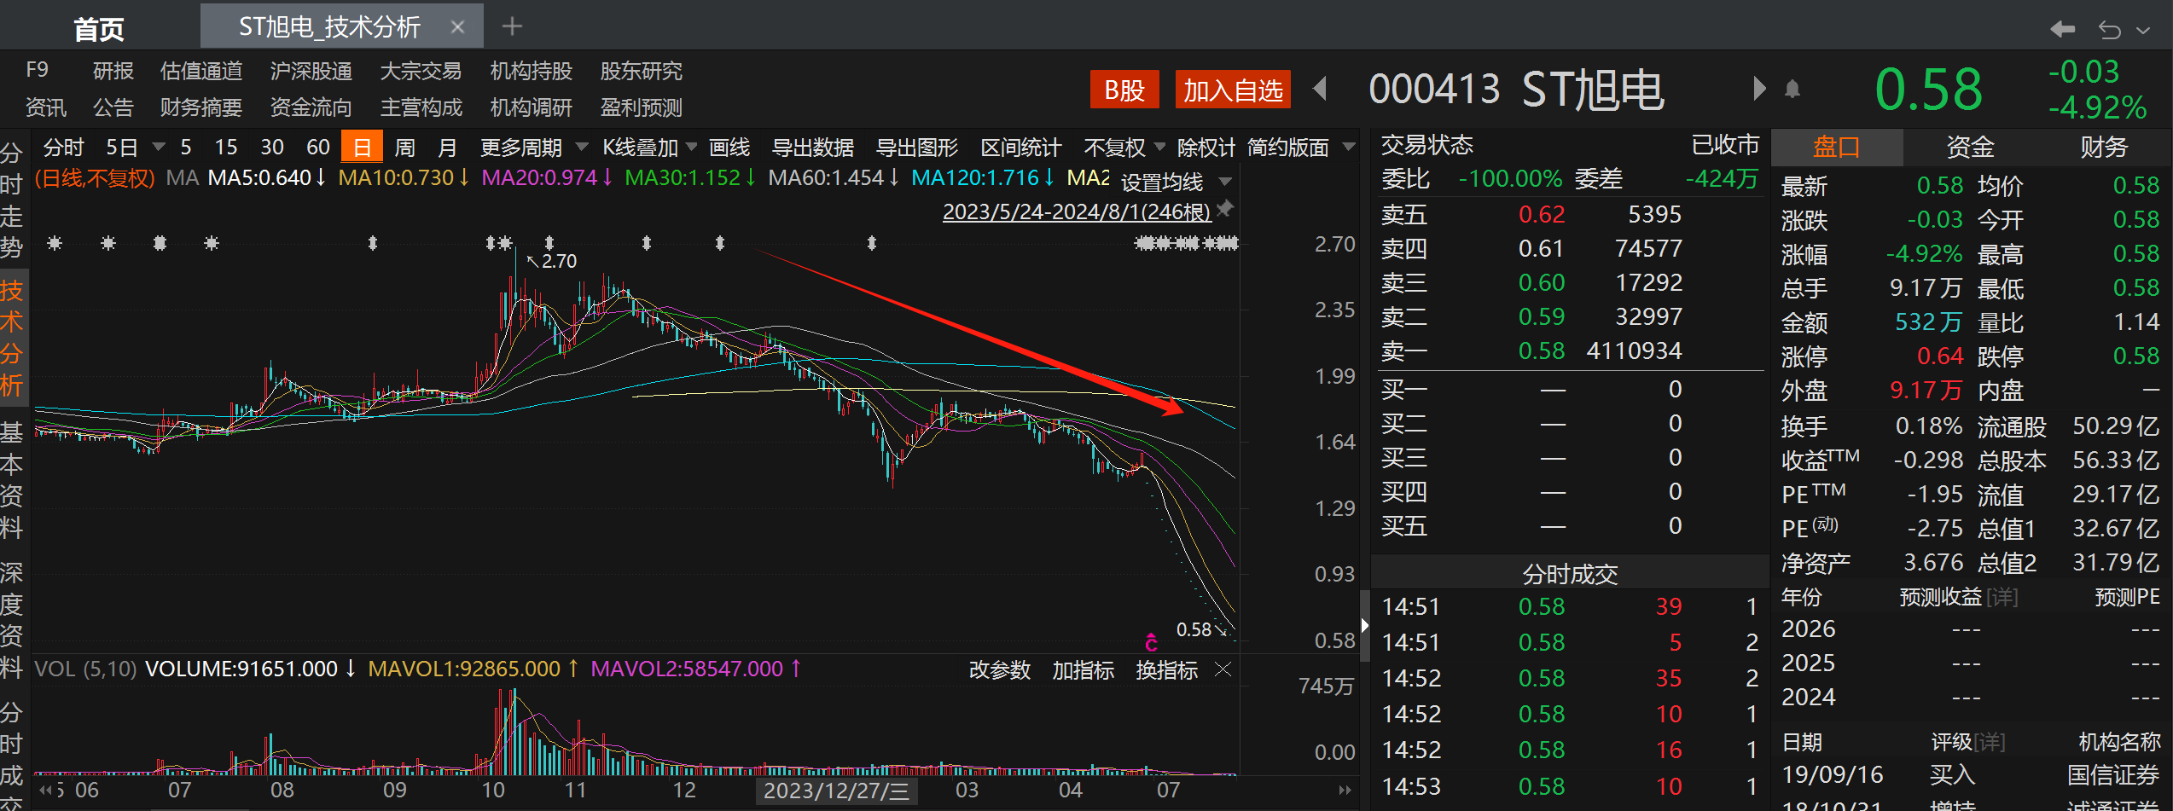Open the 2023/5/24-2024/8/1(246根) date range link
Viewport: 2173px width, 811px height.
(1077, 211)
